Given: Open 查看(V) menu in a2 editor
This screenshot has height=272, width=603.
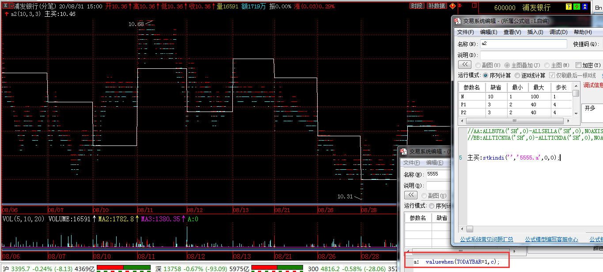Looking at the screenshot, I should click(512, 32).
